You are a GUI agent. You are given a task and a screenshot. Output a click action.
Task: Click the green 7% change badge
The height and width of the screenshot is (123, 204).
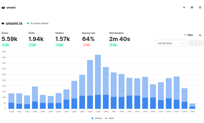coord(5,45)
